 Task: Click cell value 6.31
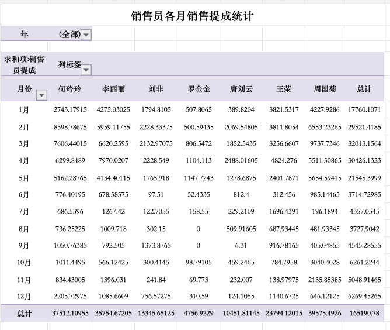point(241,246)
